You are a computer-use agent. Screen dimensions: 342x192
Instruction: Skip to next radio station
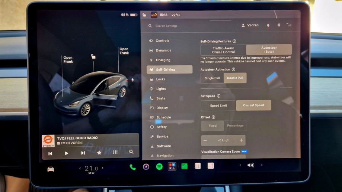coord(83,153)
